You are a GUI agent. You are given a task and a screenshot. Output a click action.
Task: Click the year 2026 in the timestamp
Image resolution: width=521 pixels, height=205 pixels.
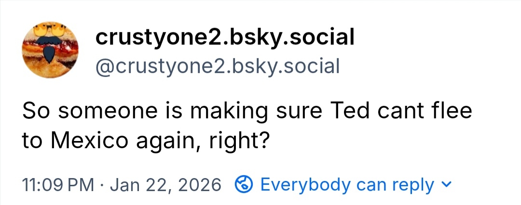pyautogui.click(x=201, y=185)
